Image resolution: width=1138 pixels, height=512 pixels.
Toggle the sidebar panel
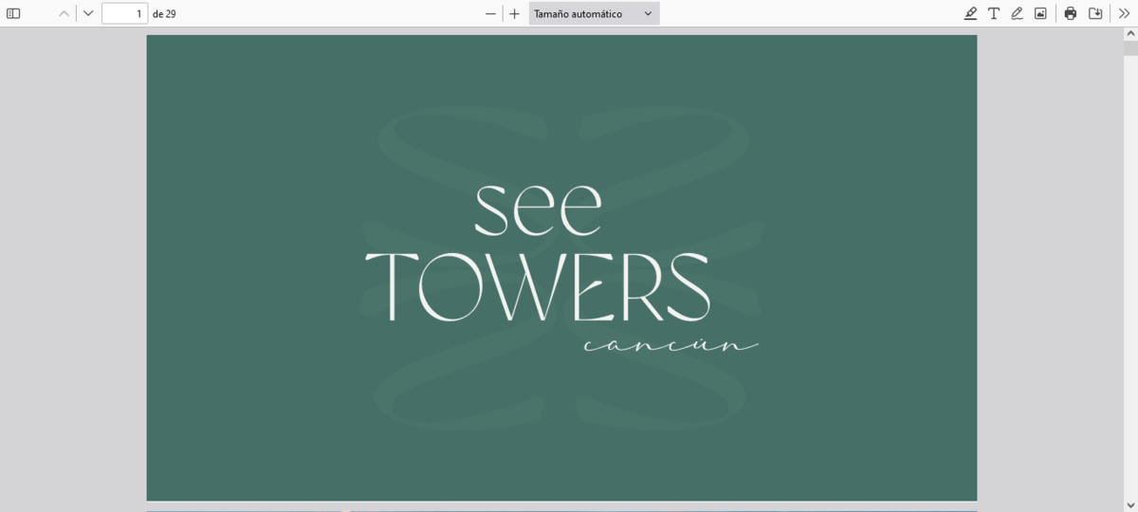[13, 13]
